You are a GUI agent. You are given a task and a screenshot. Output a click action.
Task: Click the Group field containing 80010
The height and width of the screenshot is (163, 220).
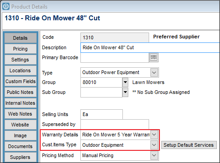101,82
